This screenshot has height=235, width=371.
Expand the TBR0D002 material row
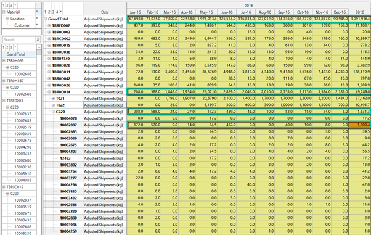49,32
